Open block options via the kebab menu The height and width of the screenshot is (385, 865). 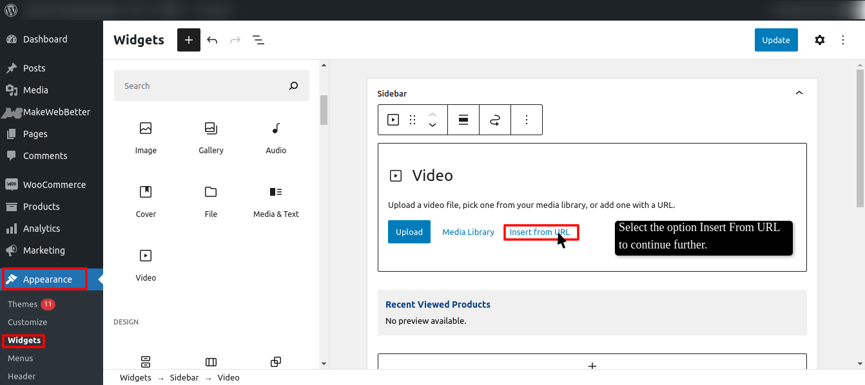[x=527, y=120]
